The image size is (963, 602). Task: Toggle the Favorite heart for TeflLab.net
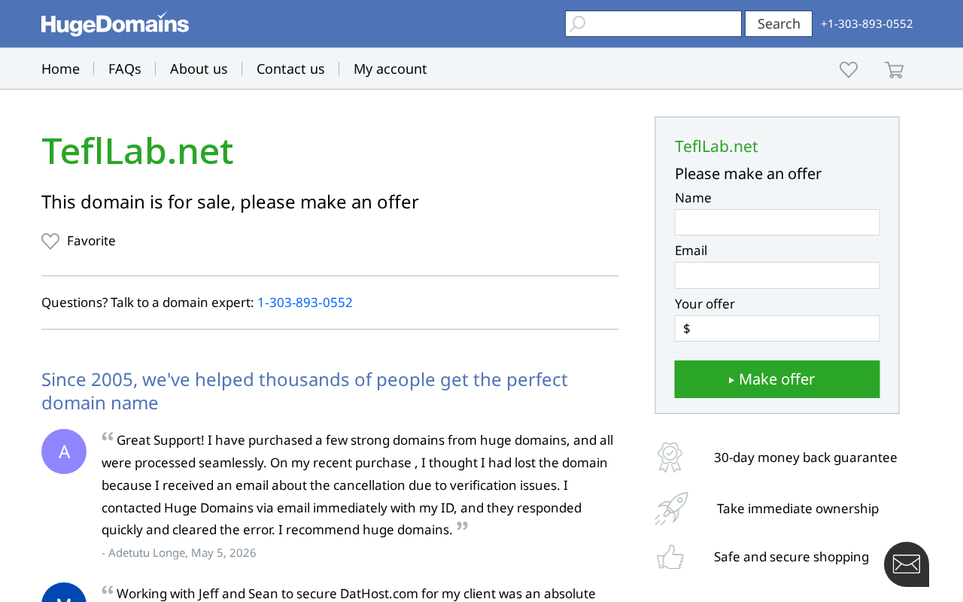pos(50,241)
